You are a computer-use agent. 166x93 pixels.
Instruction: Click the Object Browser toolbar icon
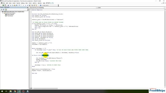(36, 5)
